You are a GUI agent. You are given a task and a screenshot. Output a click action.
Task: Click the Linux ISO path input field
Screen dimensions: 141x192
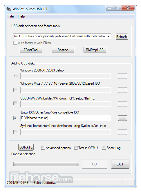tap(66, 118)
